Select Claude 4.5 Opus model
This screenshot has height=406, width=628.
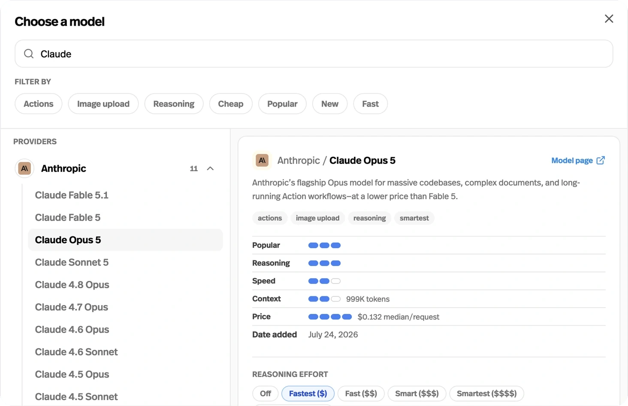point(125,374)
